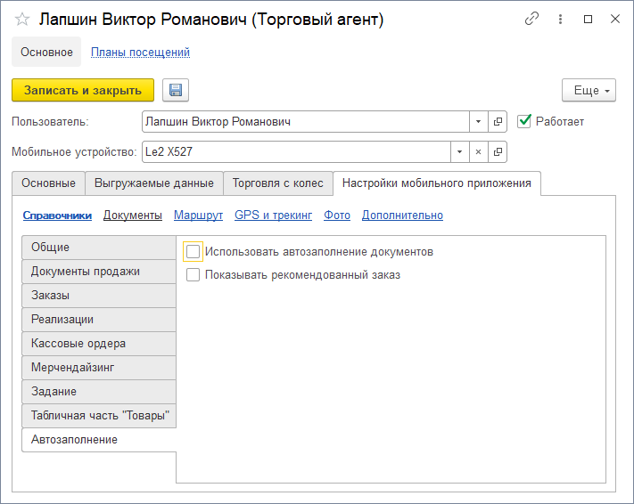Enable Использовать автозаполнение документов
The width and height of the screenshot is (634, 504).
tap(193, 252)
